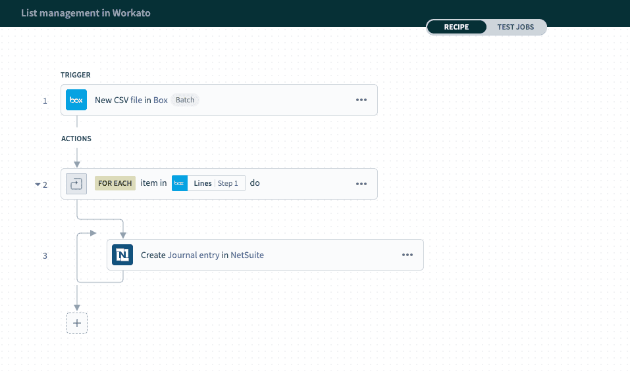Image resolution: width=630 pixels, height=371 pixels.
Task: Open the trigger step's three-dot menu
Action: 361,100
